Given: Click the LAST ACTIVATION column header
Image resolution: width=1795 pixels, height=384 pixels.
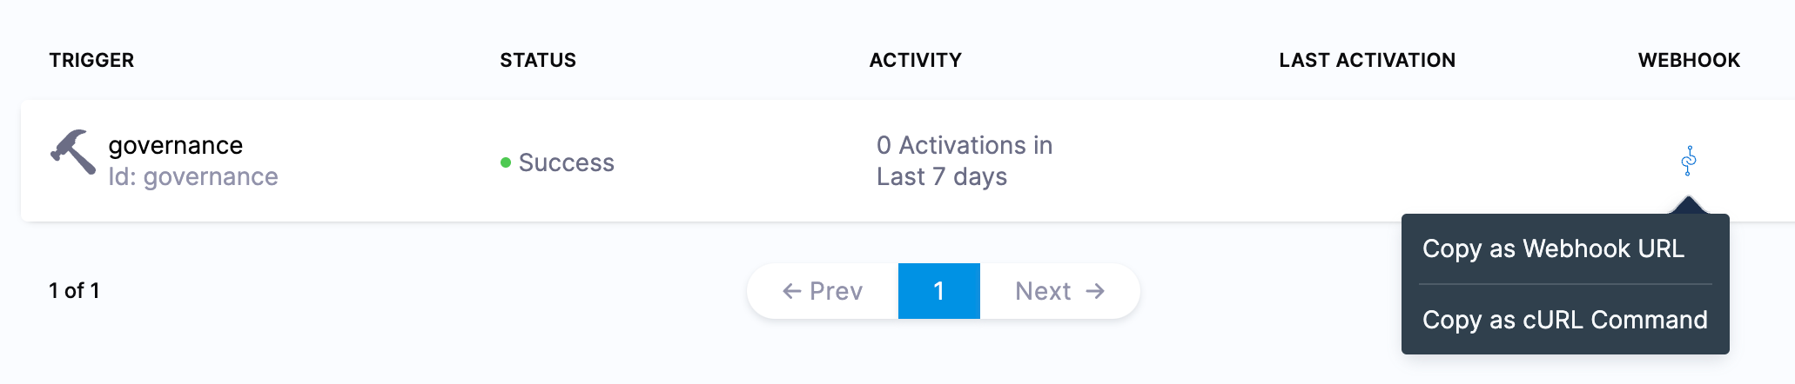Looking at the screenshot, I should tap(1367, 60).
